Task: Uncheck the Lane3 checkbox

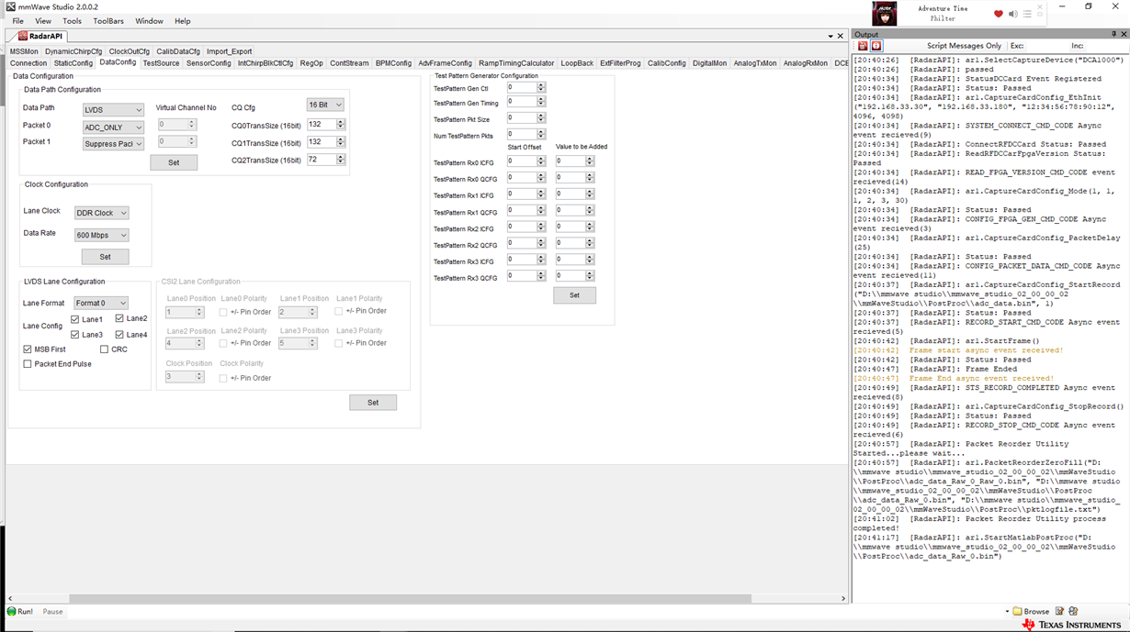Action: (75, 335)
